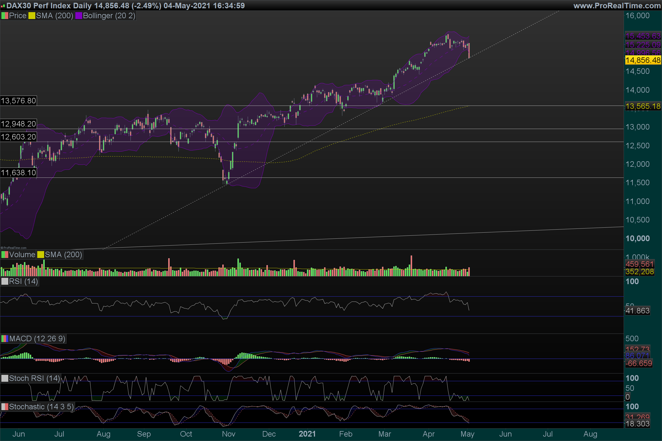Click the volume panel SMA (200) icon

(41, 255)
